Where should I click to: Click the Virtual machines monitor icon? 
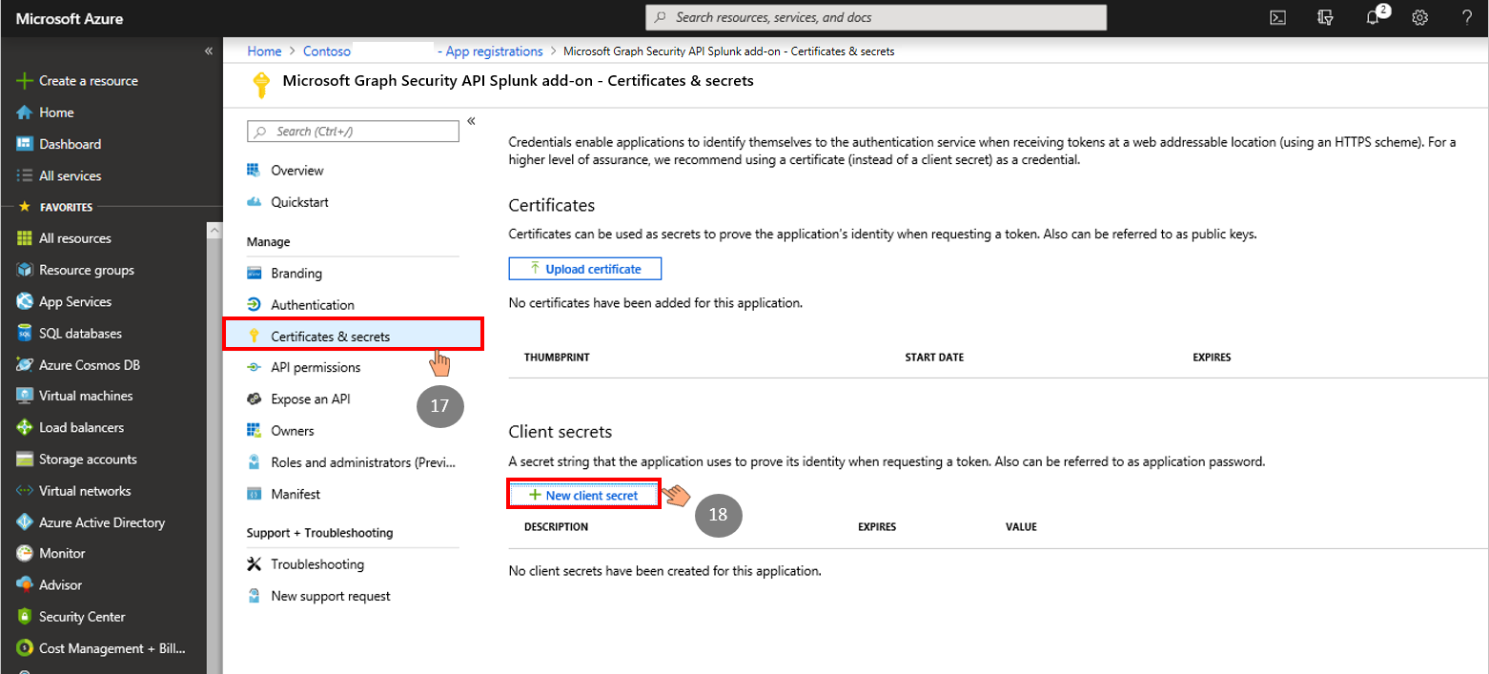point(25,396)
